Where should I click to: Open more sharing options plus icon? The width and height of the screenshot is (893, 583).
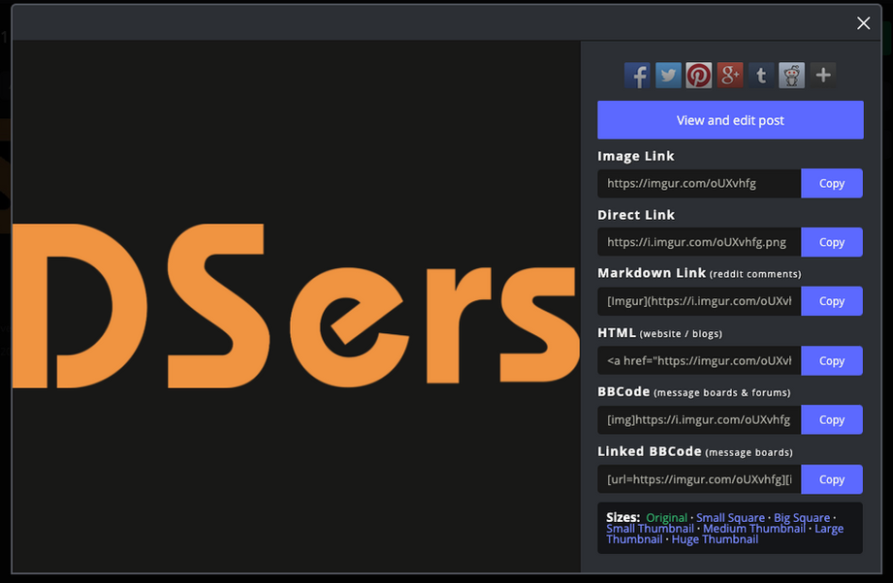[823, 76]
